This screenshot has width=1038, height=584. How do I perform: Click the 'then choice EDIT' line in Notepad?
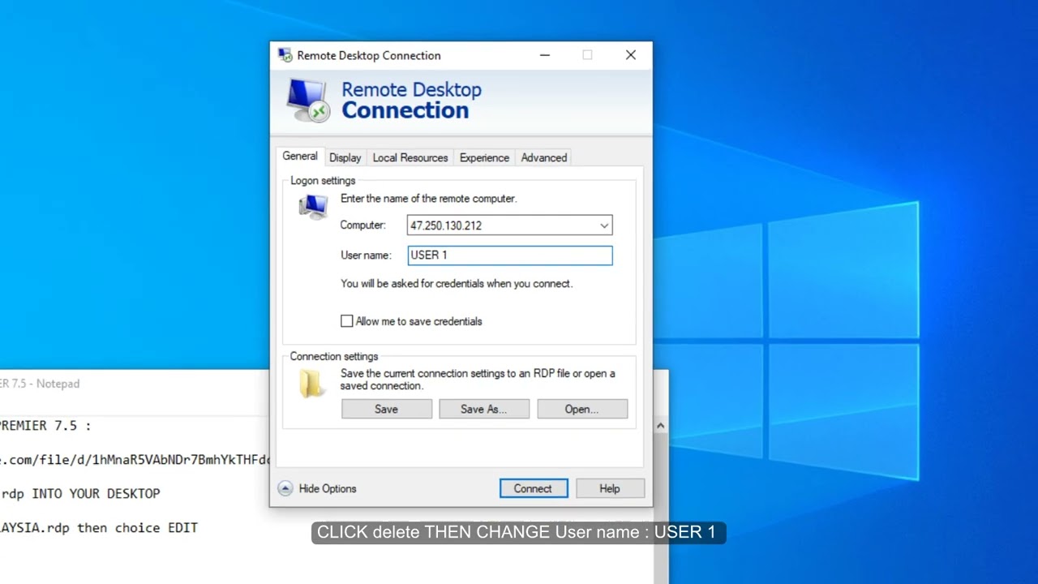[x=99, y=527]
